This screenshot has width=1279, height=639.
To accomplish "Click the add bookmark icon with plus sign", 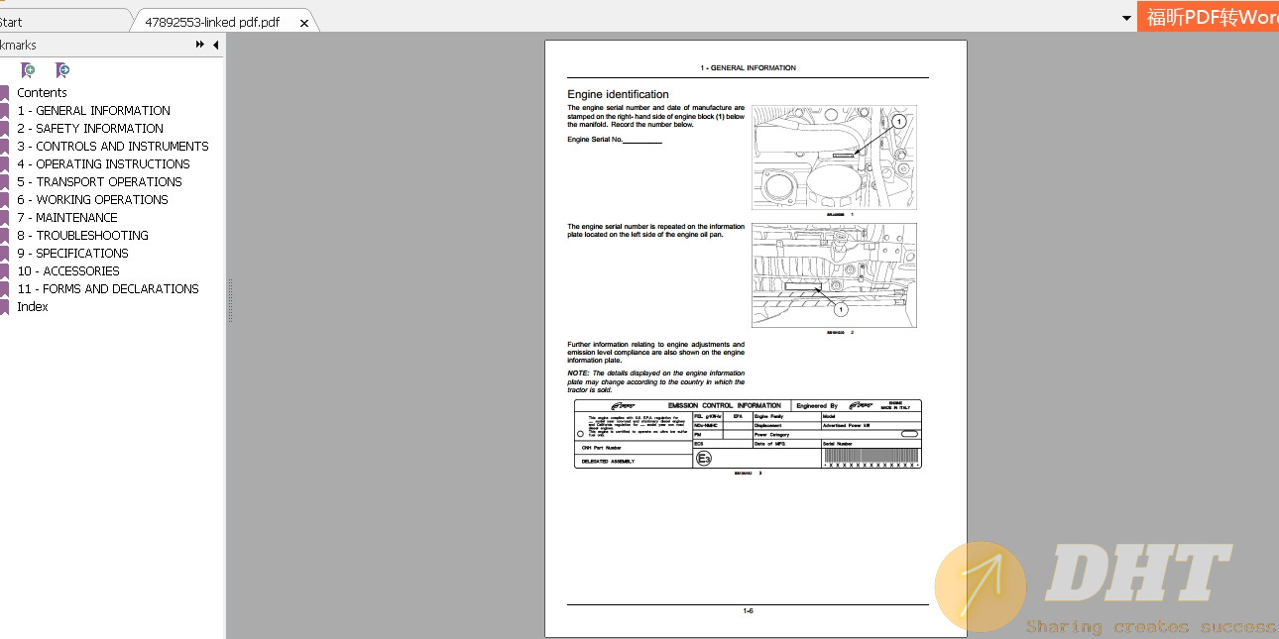I will coord(28,70).
